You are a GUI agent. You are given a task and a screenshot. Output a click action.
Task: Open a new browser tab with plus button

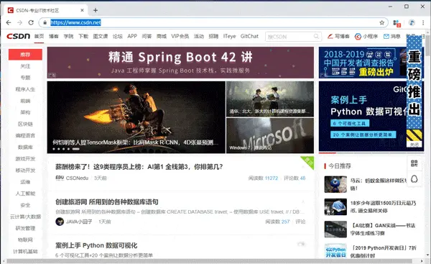point(96,10)
